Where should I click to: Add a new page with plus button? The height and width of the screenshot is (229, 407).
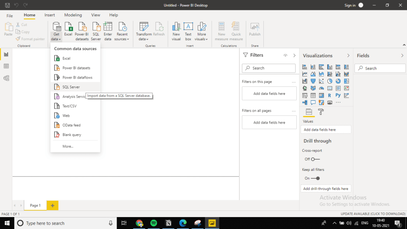[x=53, y=205]
